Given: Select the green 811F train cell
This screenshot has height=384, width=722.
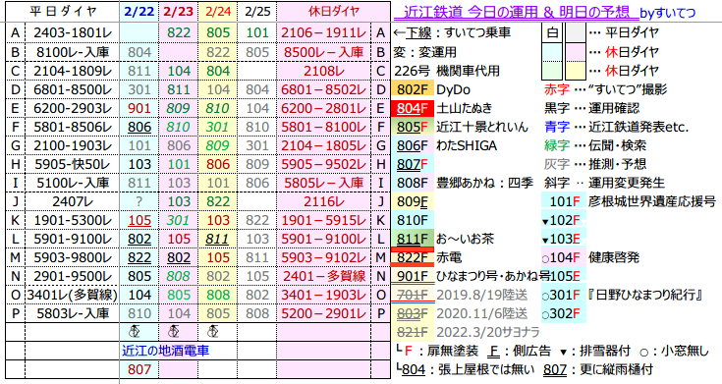Looking at the screenshot, I should (413, 239).
